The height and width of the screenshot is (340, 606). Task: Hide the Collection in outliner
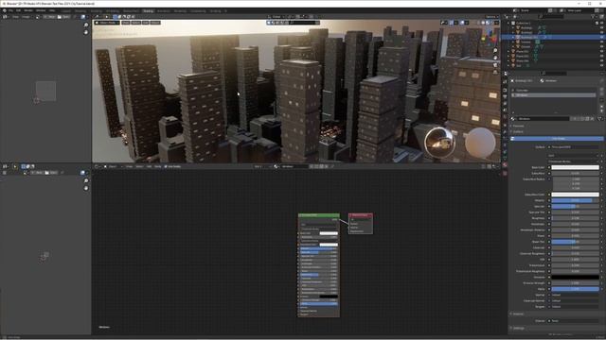click(601, 23)
